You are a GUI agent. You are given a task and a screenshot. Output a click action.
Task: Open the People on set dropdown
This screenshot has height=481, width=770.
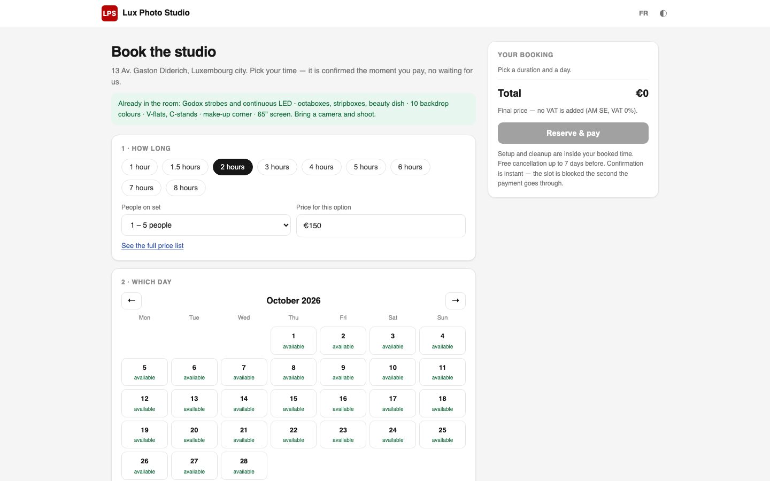206,225
